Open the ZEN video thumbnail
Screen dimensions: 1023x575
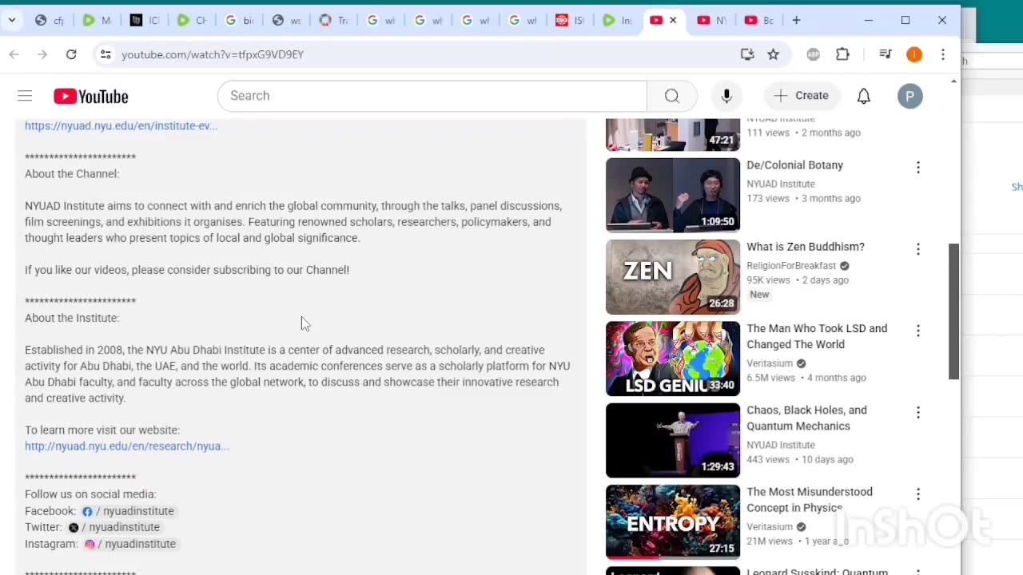[673, 277]
